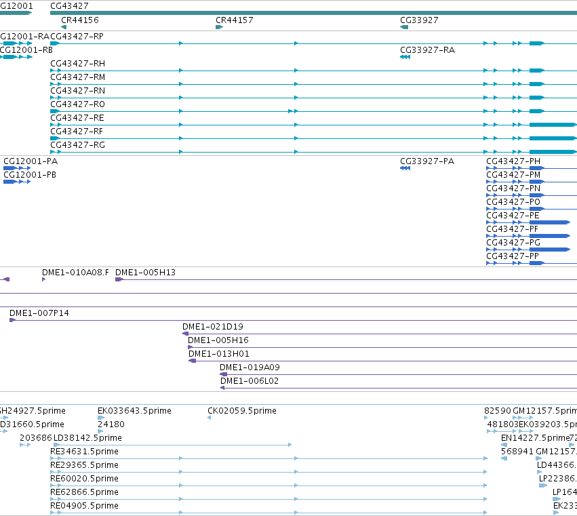Select protein label CG12001-PB
The width and height of the screenshot is (577, 516).
pyautogui.click(x=30, y=175)
